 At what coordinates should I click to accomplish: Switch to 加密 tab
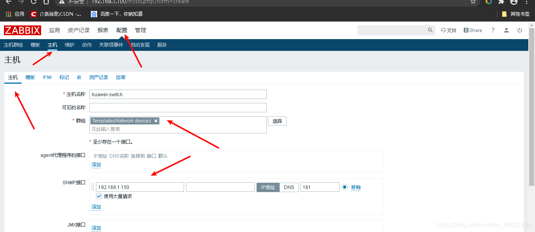point(121,77)
